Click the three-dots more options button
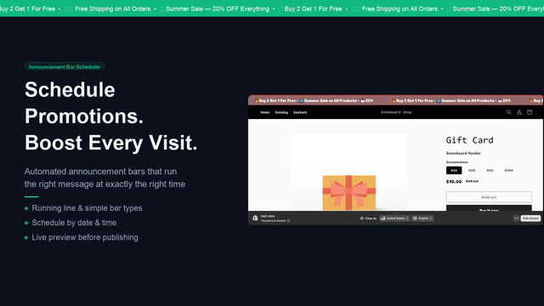544x306 pixels. click(x=516, y=218)
